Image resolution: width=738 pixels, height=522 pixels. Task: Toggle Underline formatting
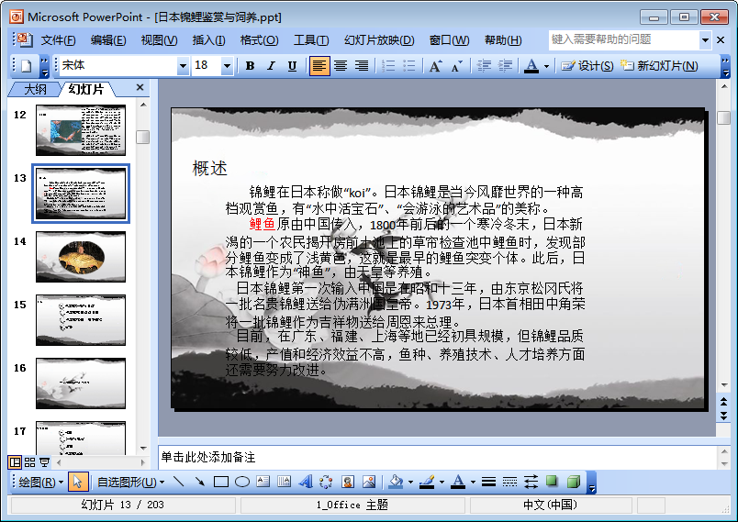point(292,66)
